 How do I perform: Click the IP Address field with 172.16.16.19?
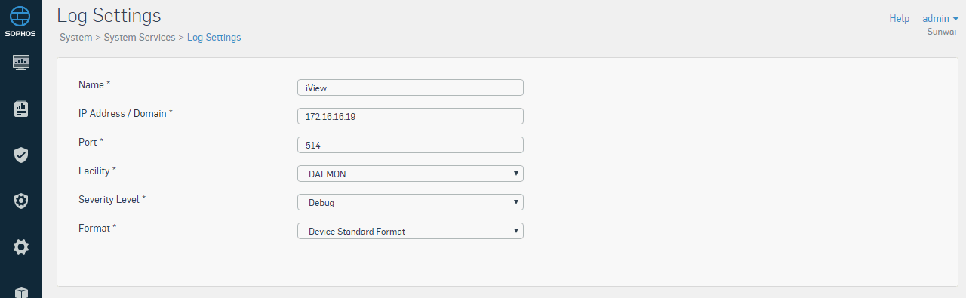click(411, 116)
